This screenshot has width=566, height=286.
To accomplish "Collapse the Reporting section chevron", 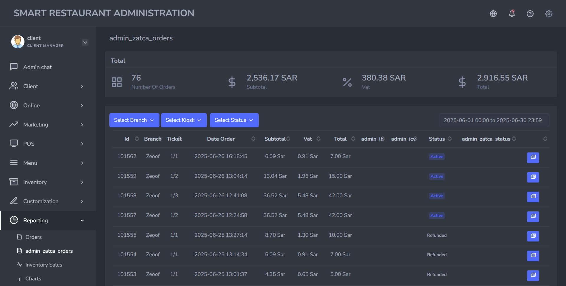I will pyautogui.click(x=82, y=221).
